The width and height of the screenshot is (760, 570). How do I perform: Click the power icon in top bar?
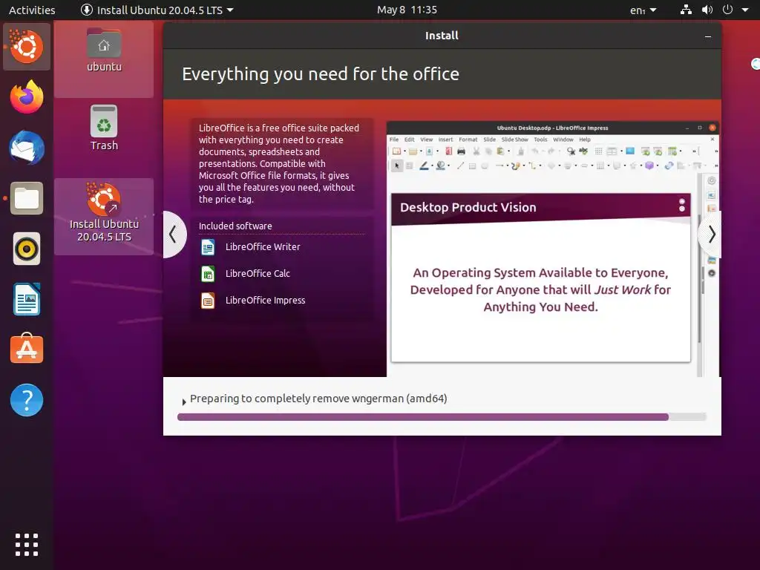pyautogui.click(x=727, y=10)
